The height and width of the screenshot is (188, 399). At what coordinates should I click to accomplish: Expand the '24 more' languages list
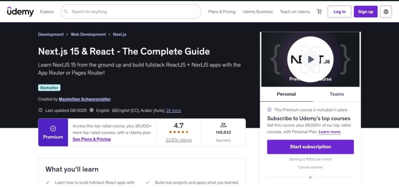[x=173, y=111]
